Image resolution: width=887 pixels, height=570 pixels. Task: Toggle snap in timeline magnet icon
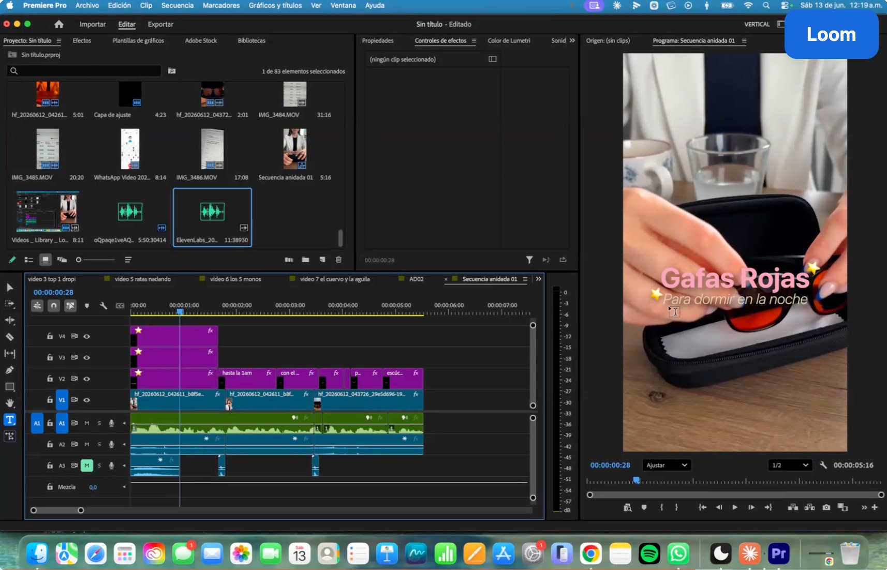point(54,306)
